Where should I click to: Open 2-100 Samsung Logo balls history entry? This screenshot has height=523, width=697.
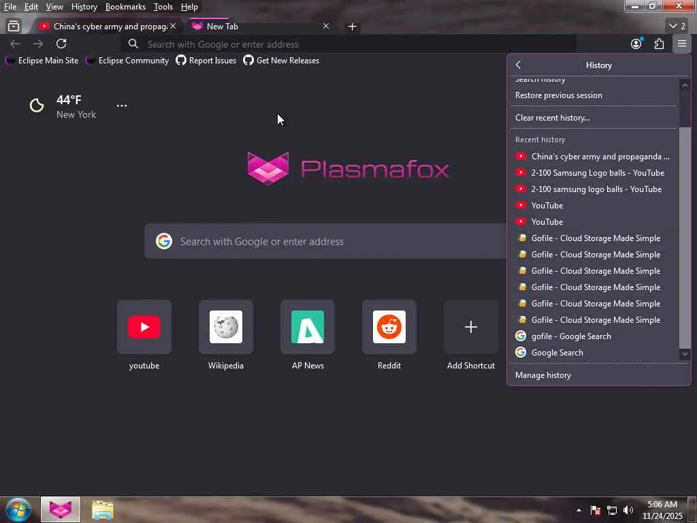click(x=593, y=173)
